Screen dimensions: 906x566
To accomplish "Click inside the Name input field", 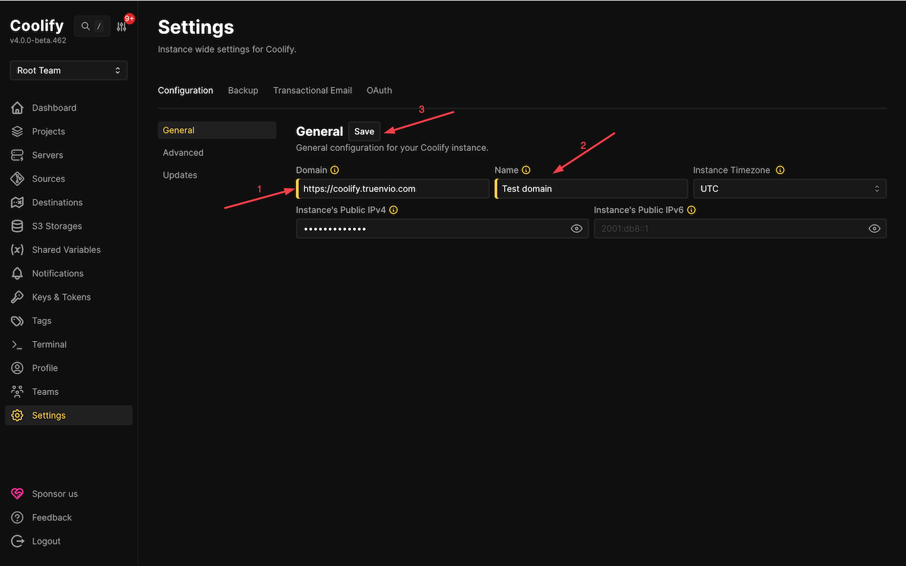I will (x=591, y=188).
